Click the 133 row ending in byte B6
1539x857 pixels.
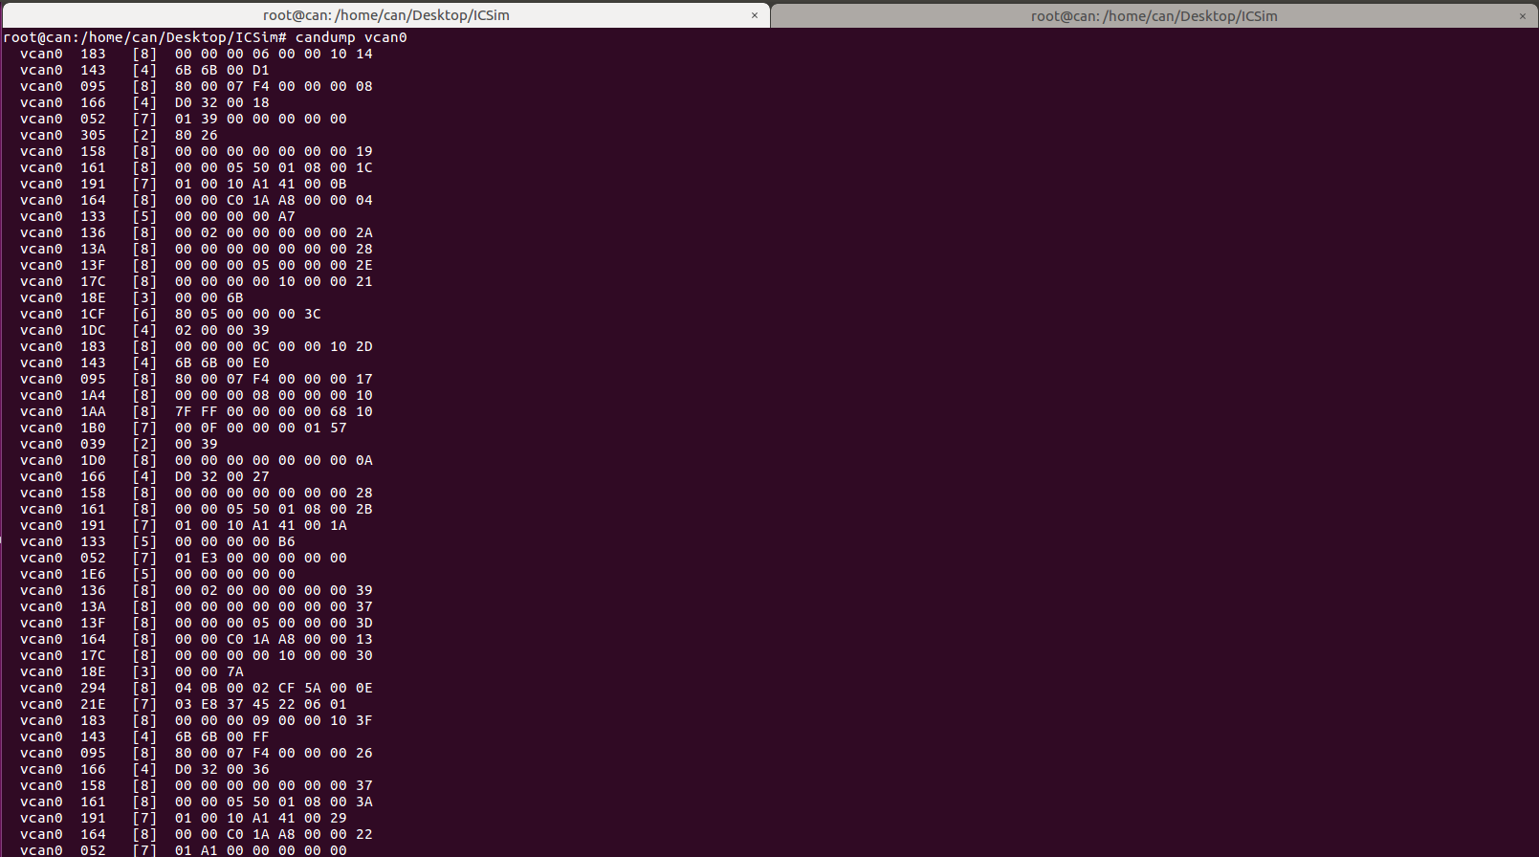158,541
